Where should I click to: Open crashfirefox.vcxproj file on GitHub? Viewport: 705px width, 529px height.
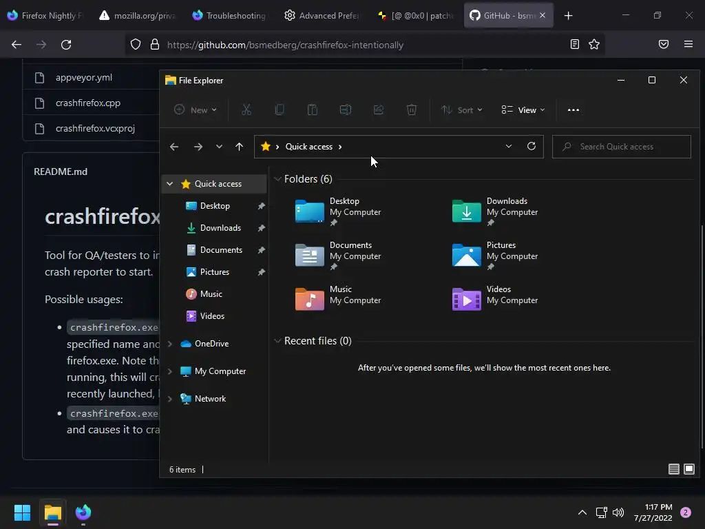click(95, 128)
